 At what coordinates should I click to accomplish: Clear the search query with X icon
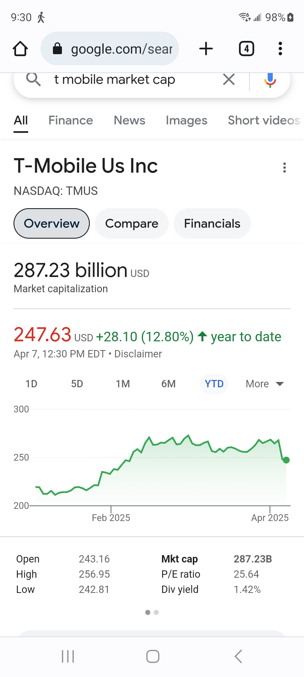pyautogui.click(x=229, y=80)
